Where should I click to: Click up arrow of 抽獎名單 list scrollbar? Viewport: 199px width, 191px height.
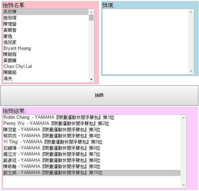coord(91,12)
